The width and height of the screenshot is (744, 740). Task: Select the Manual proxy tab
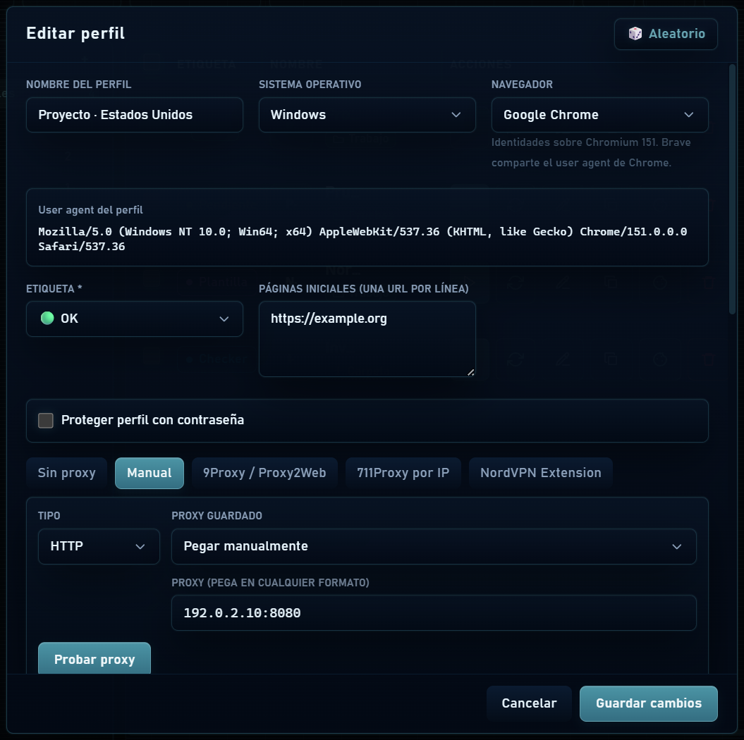(150, 473)
